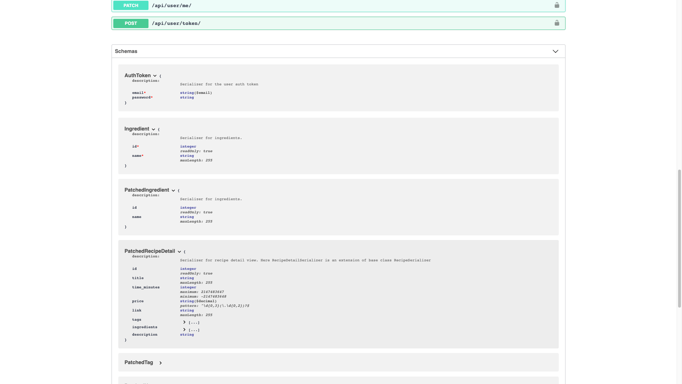This screenshot has height=384, width=682.
Task: Collapse the Ingredient schema arrow
Action: click(x=153, y=129)
